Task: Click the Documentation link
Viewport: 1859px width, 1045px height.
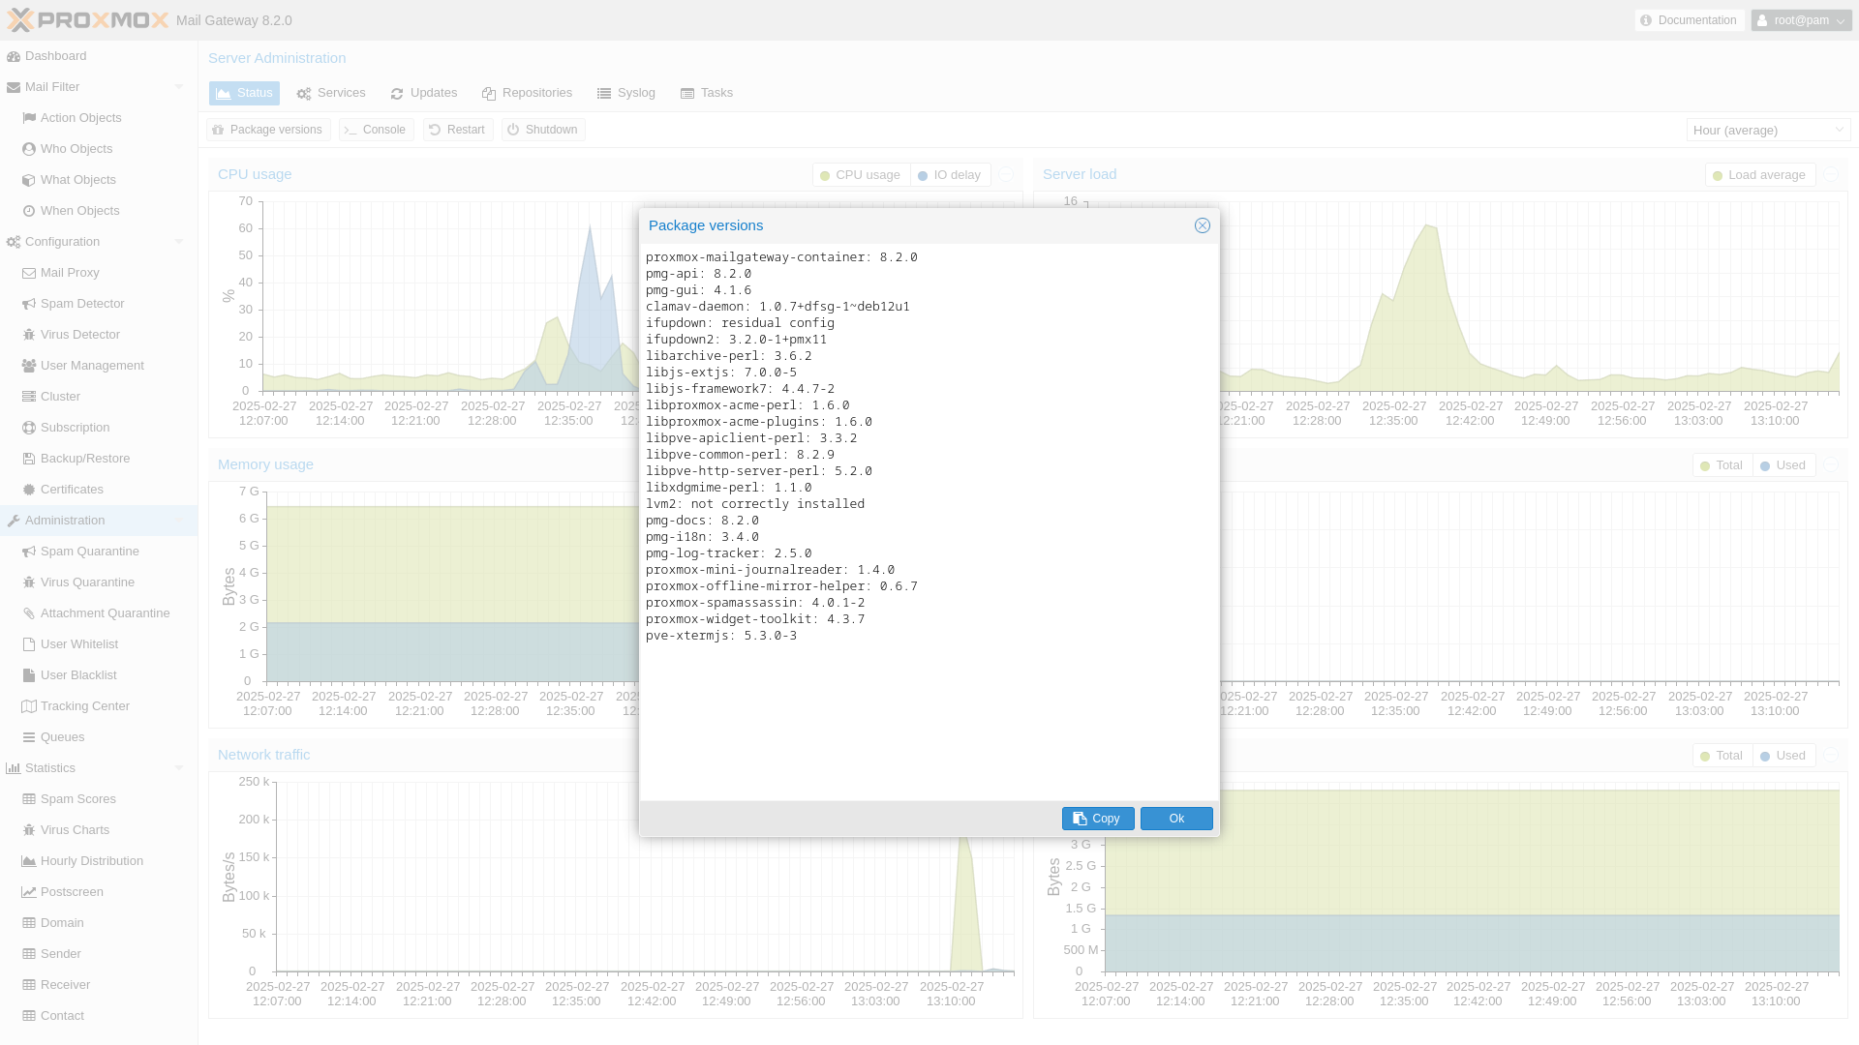Action: point(1689,20)
